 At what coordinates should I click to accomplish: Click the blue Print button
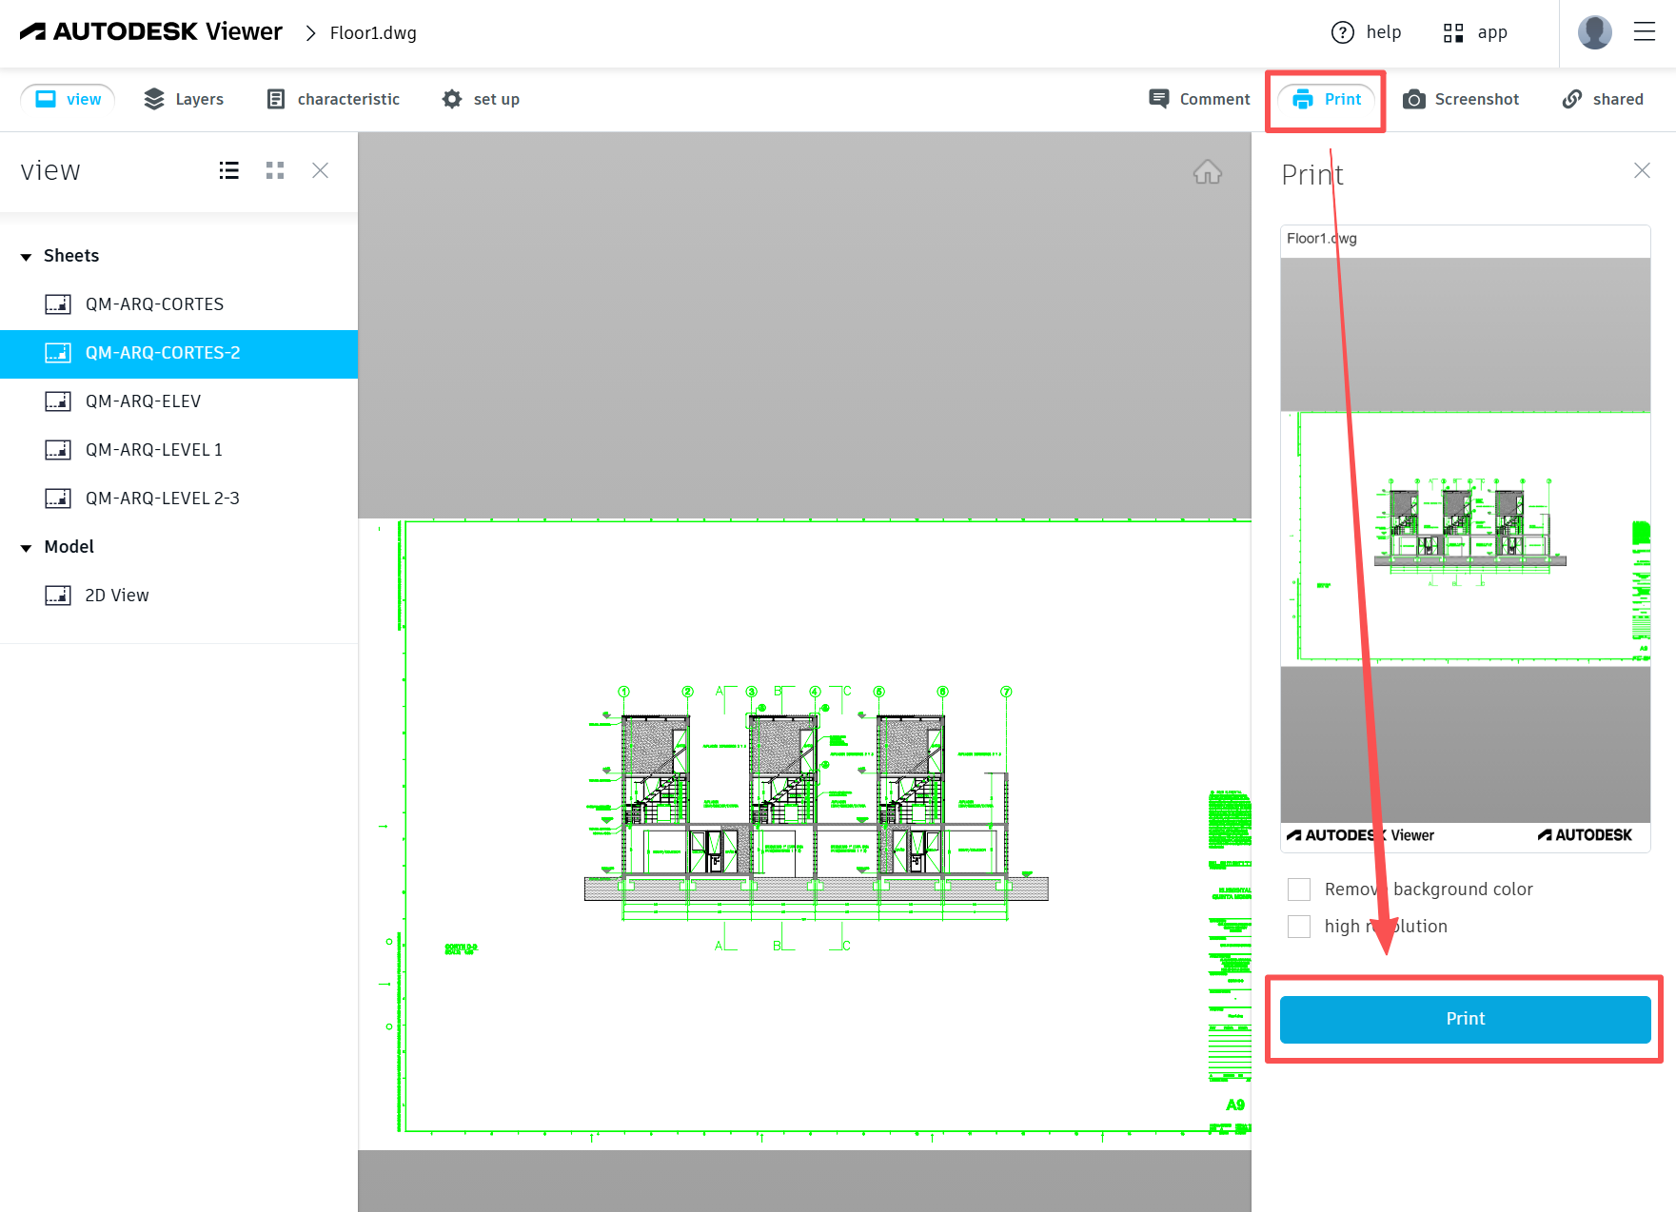click(x=1465, y=1019)
